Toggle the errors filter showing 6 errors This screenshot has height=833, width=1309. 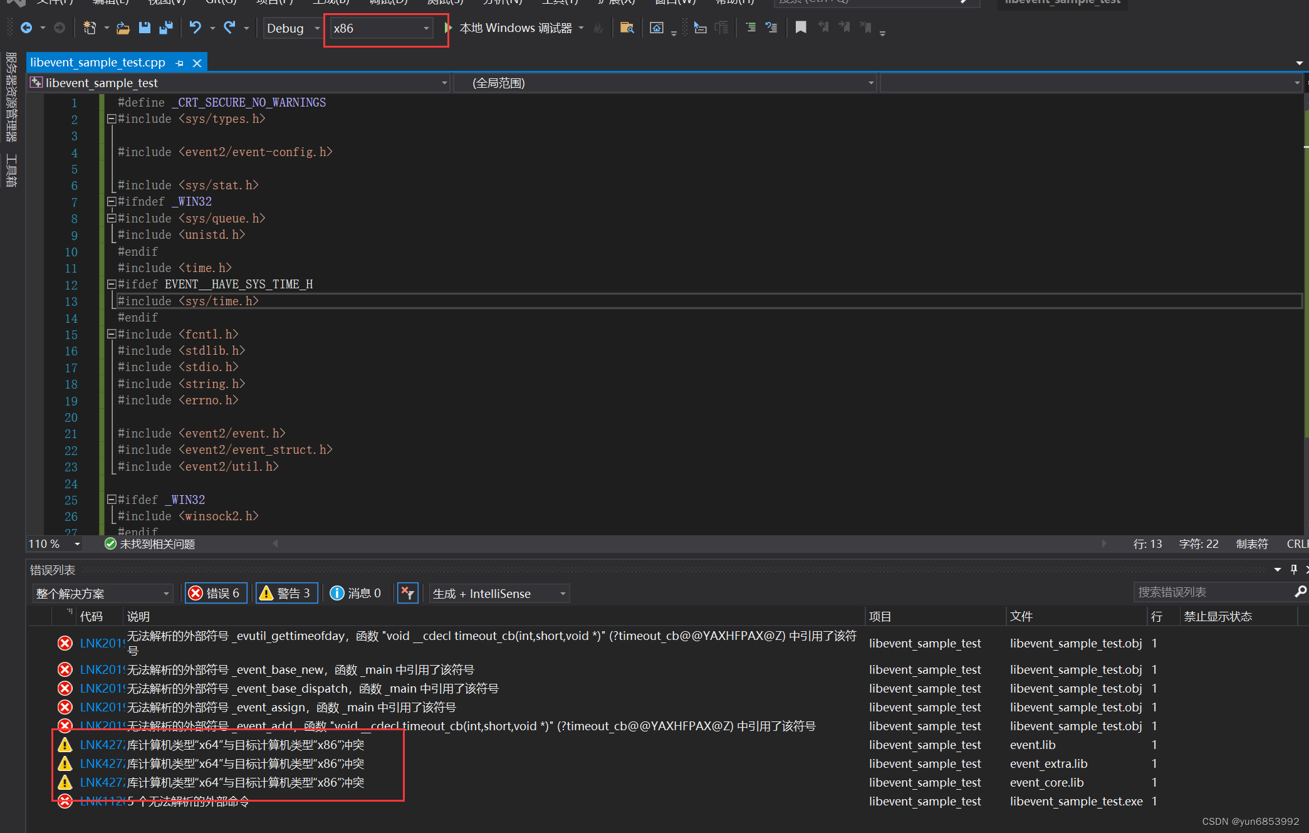(x=216, y=593)
